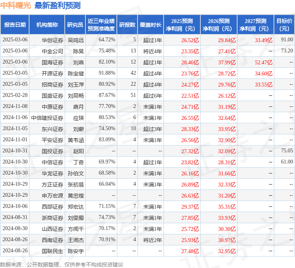Click 2027 forecast value 52.47亿

click(264, 62)
